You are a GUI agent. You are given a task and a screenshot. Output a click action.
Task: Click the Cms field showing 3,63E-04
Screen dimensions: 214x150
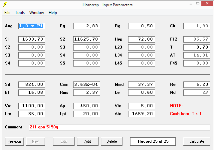[x=87, y=85]
